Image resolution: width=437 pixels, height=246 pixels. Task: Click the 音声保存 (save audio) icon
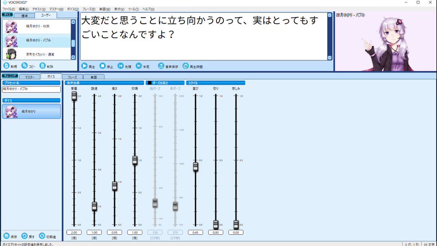point(161,66)
